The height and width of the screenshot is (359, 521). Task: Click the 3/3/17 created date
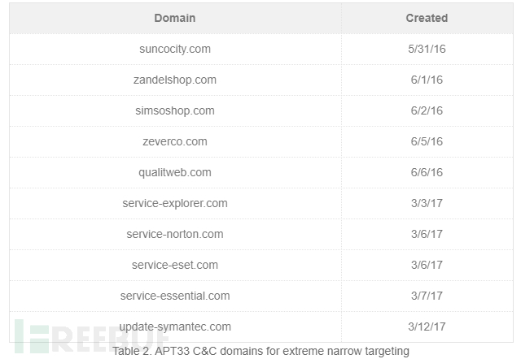tap(427, 203)
